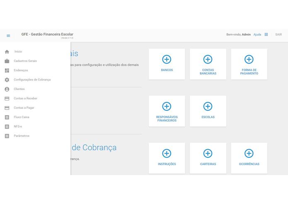Image resolution: width=288 pixels, height=204 pixels.
Task: Click the plus icon above Bancos
Action: point(167,59)
